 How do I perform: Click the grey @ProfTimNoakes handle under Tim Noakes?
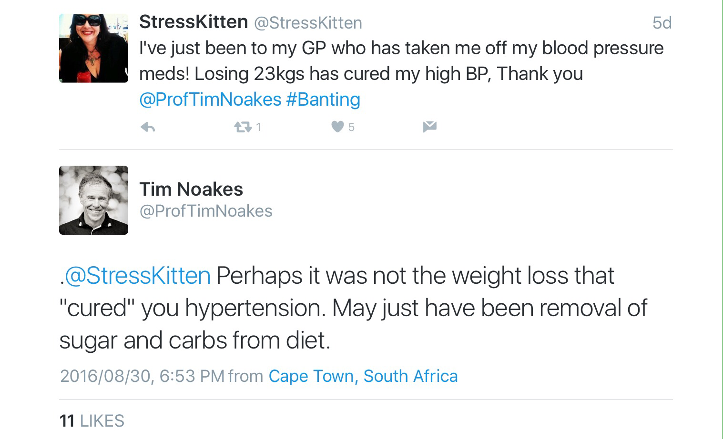pyautogui.click(x=206, y=211)
